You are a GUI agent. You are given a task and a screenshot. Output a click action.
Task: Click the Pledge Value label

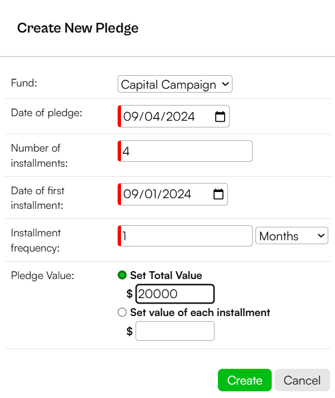click(x=43, y=276)
